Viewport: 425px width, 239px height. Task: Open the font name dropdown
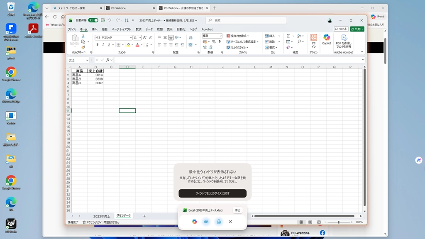(x=129, y=37)
